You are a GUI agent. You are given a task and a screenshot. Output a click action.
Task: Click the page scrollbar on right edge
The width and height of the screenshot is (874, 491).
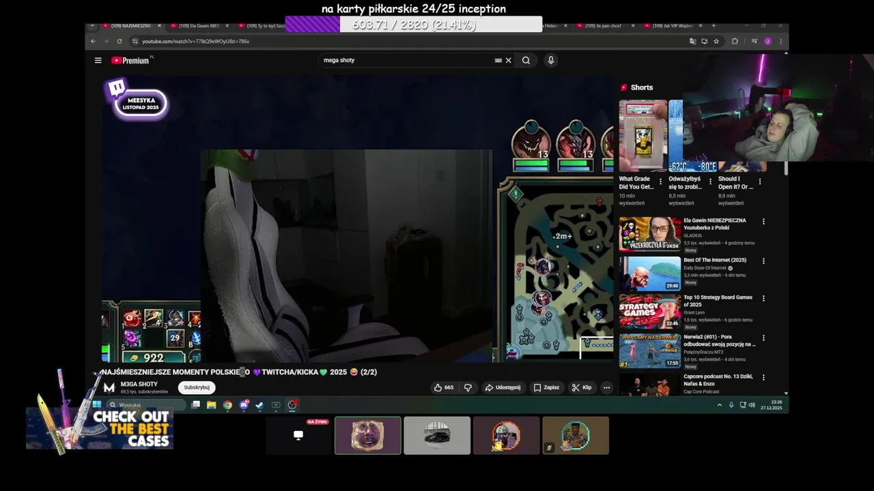point(786,168)
